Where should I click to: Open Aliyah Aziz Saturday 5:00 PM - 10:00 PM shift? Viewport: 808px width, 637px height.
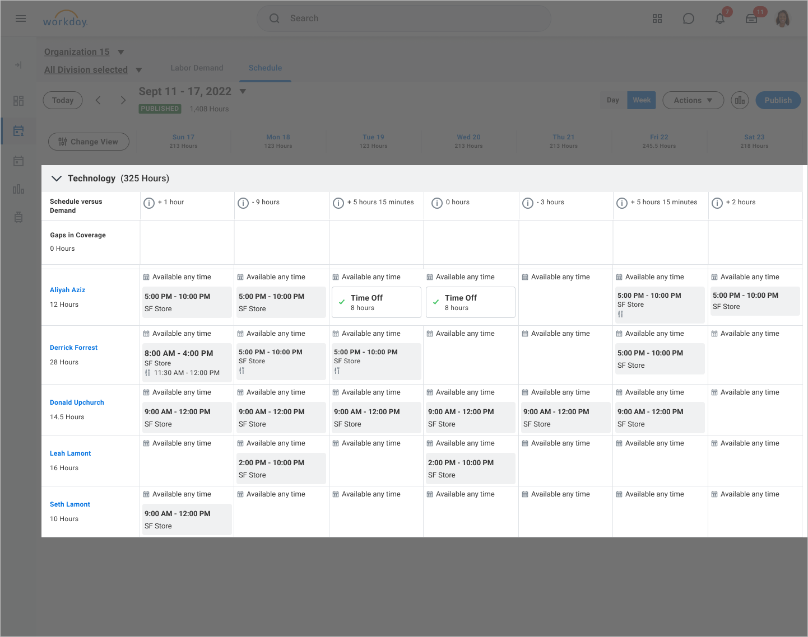(755, 301)
